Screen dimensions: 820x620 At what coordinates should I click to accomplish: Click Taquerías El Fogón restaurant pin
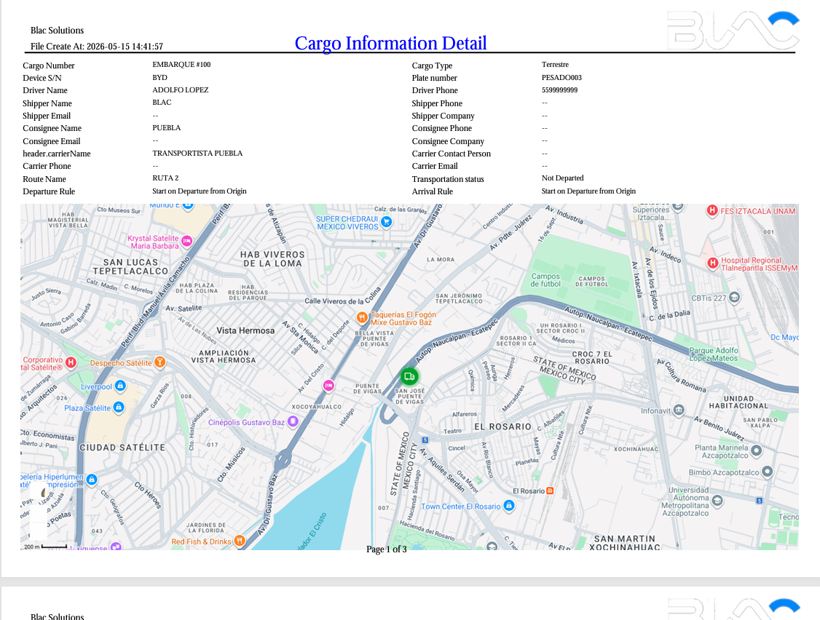[362, 317]
